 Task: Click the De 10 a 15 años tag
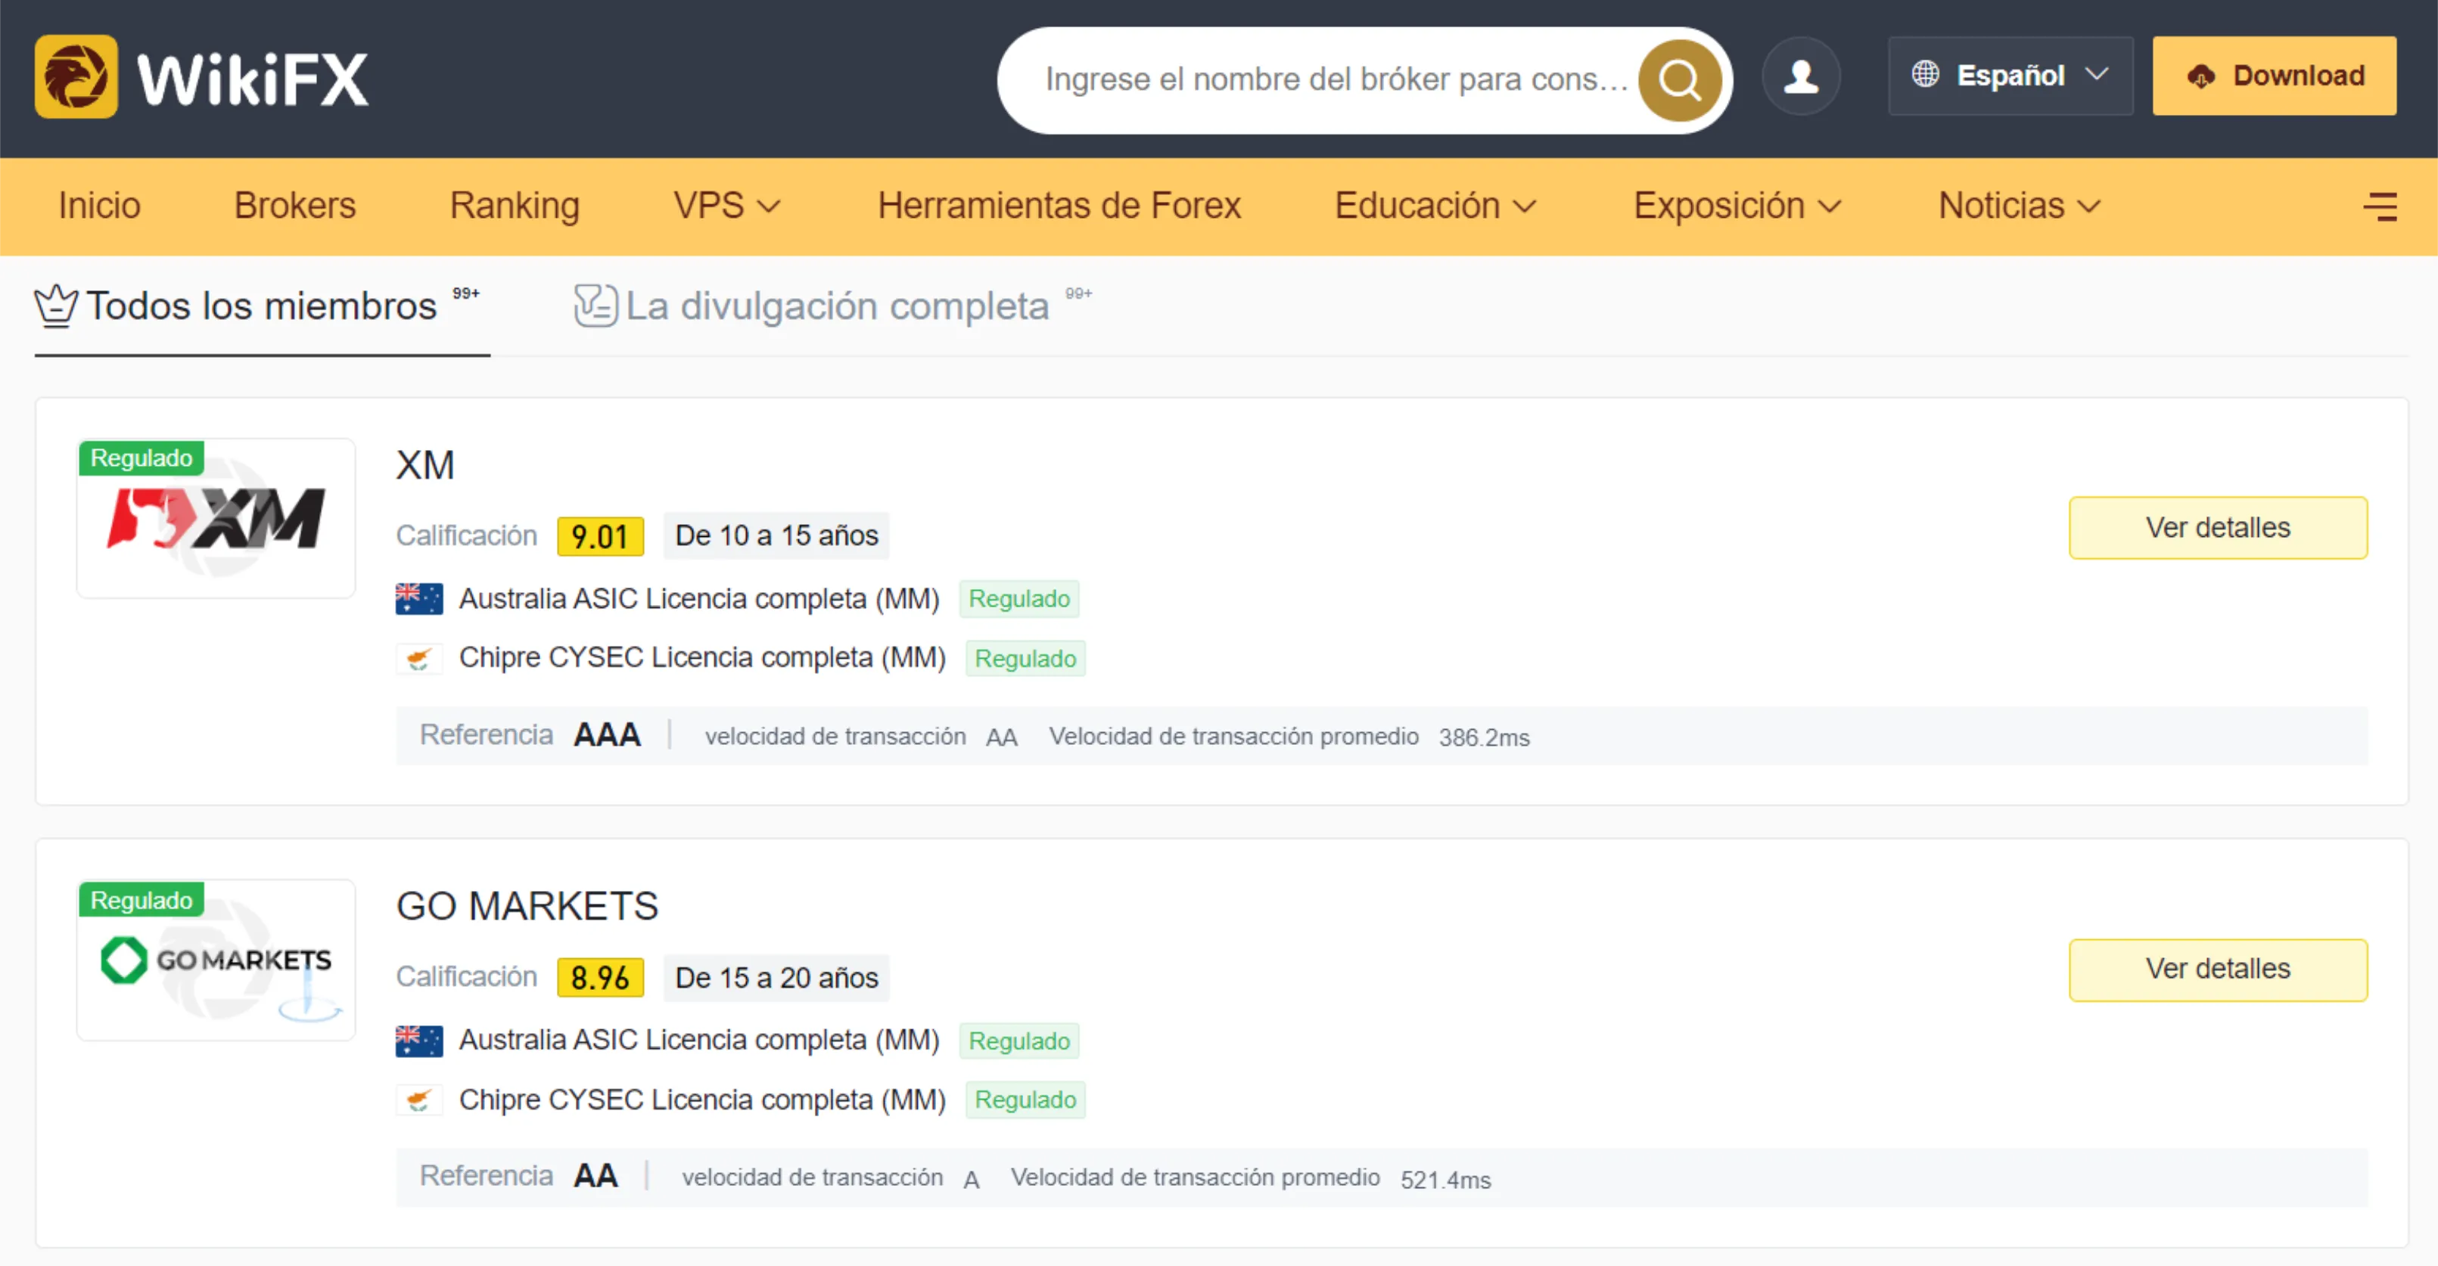[776, 535]
